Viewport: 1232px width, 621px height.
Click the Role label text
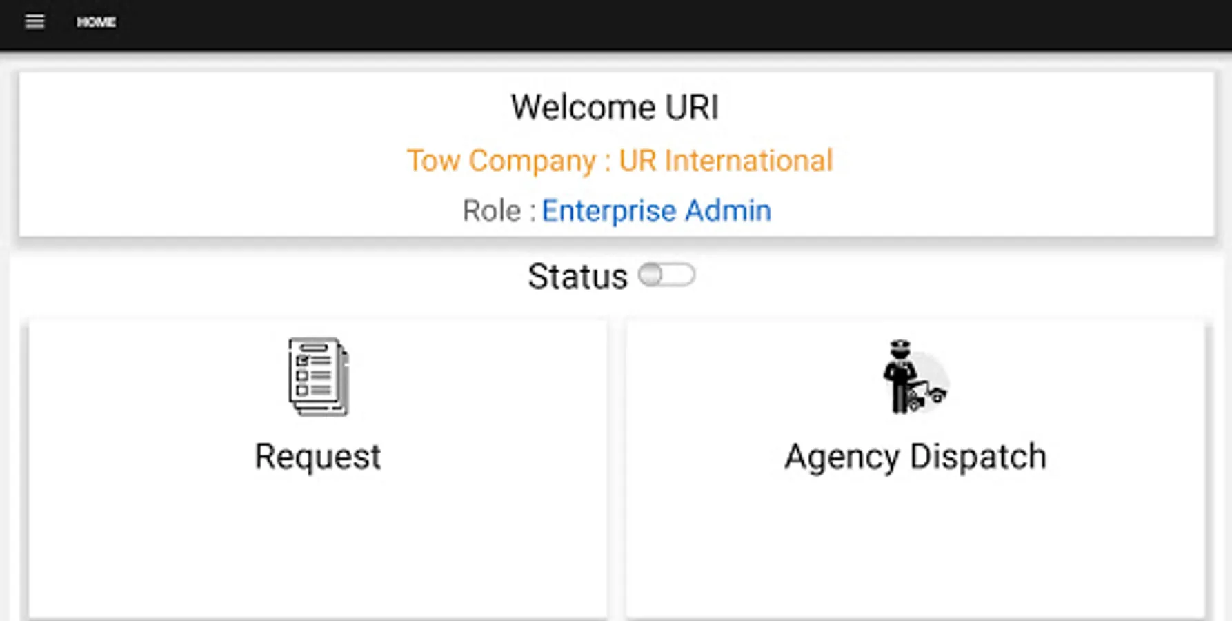click(x=492, y=211)
